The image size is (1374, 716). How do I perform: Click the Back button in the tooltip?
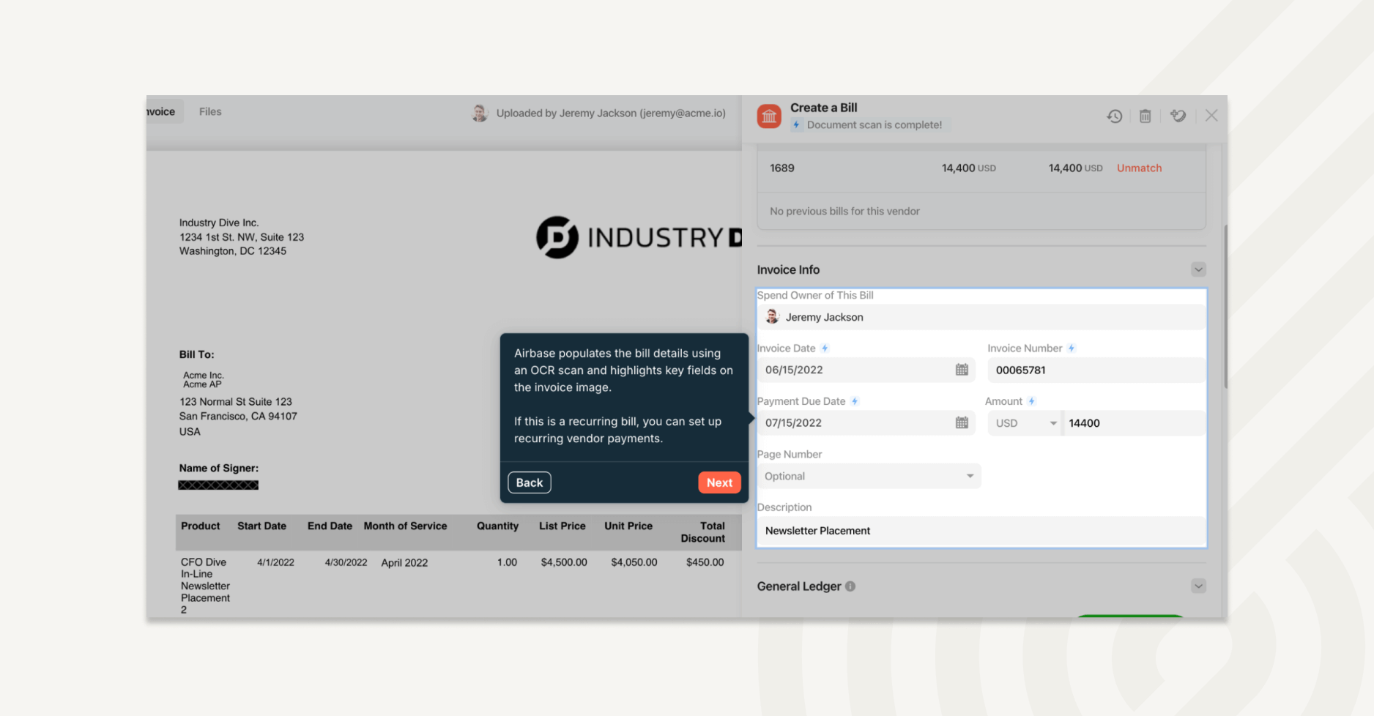530,482
